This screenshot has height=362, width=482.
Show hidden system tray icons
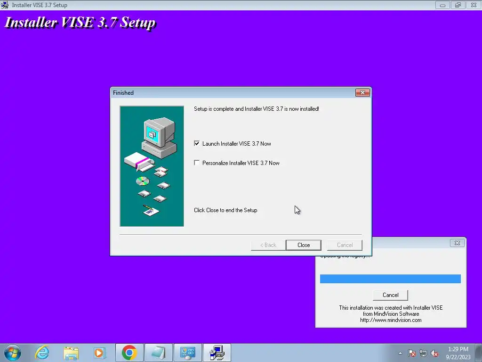tap(400, 353)
